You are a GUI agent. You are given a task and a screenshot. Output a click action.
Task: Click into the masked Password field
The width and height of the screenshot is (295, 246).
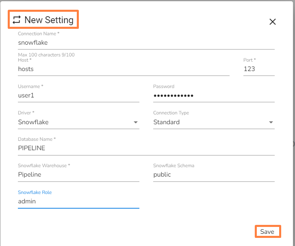(x=213, y=95)
